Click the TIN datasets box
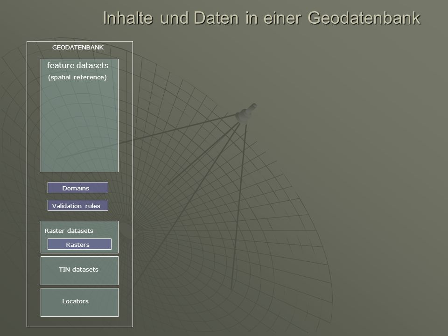448x336 pixels. tap(79, 271)
